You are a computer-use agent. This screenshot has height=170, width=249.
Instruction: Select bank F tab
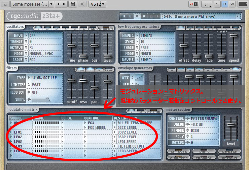pyautogui.click(x=157, y=16)
